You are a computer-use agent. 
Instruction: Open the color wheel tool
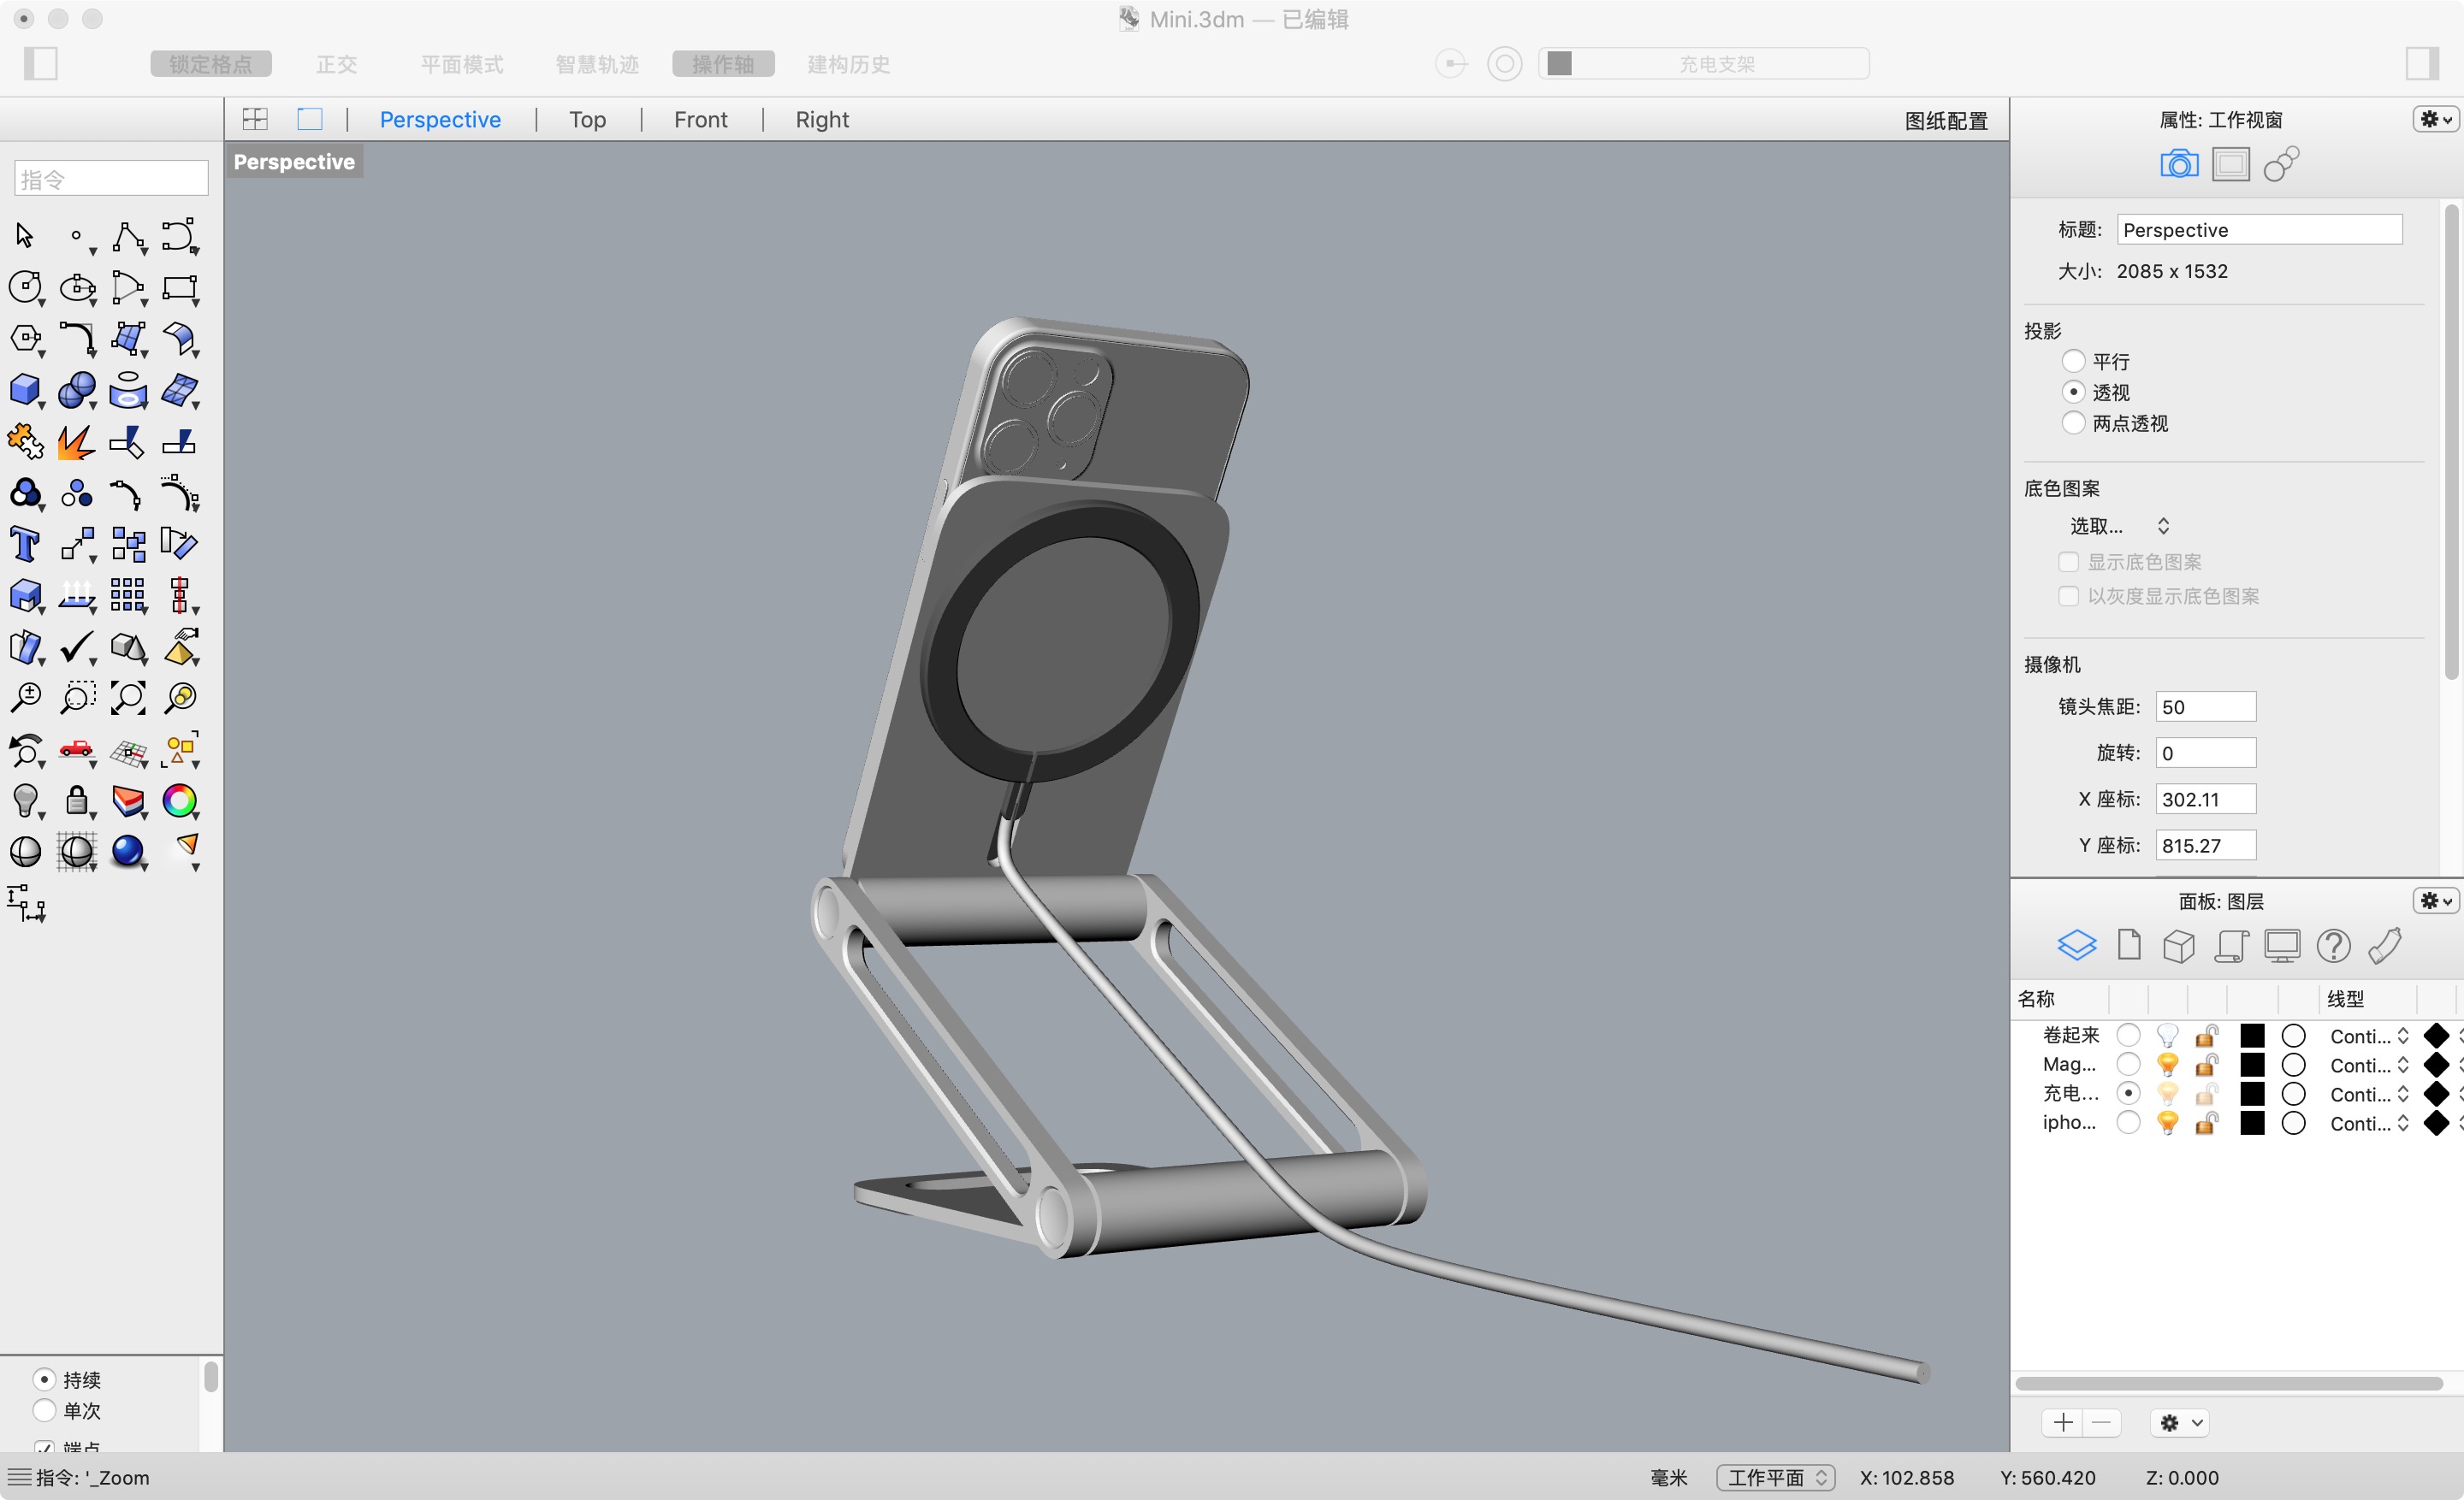point(181,800)
